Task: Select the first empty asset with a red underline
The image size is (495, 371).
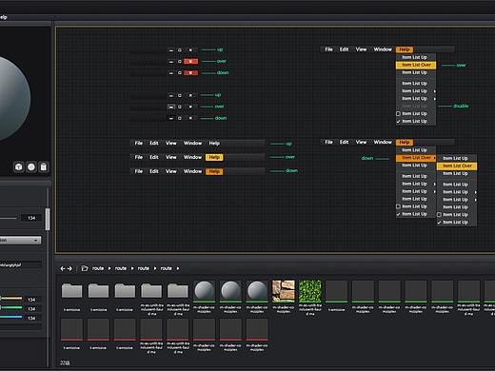Action: 71,329
